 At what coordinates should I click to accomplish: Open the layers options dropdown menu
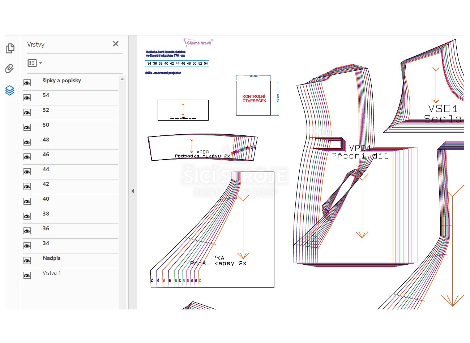click(x=35, y=63)
